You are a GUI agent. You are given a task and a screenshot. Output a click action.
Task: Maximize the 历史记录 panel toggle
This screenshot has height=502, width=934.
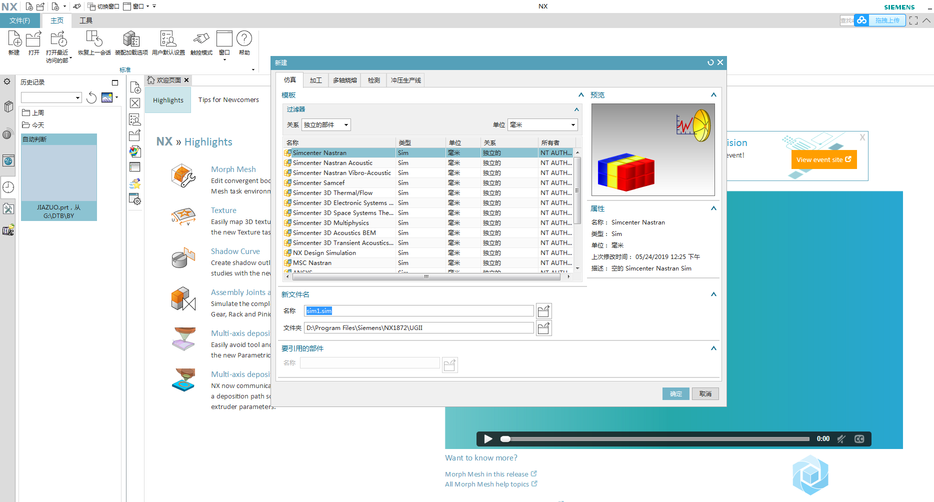click(115, 82)
